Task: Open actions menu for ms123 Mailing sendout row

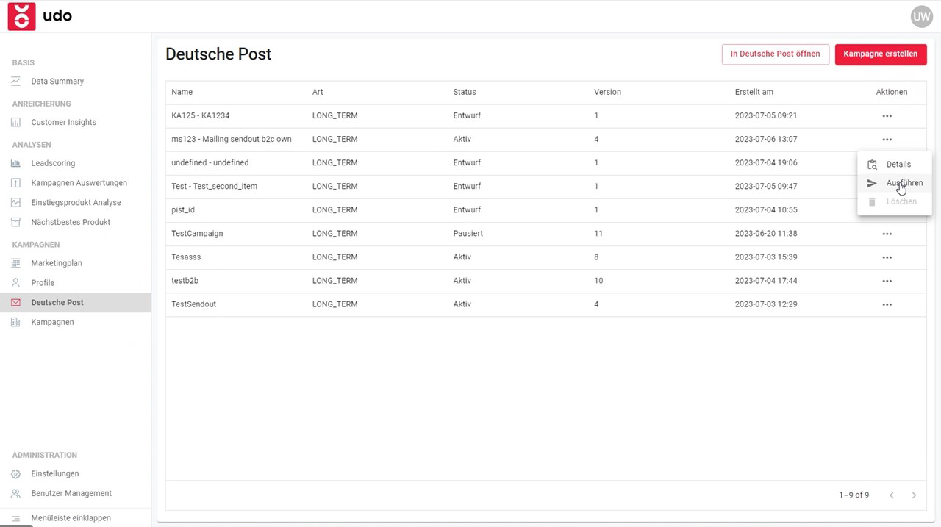Action: (887, 139)
